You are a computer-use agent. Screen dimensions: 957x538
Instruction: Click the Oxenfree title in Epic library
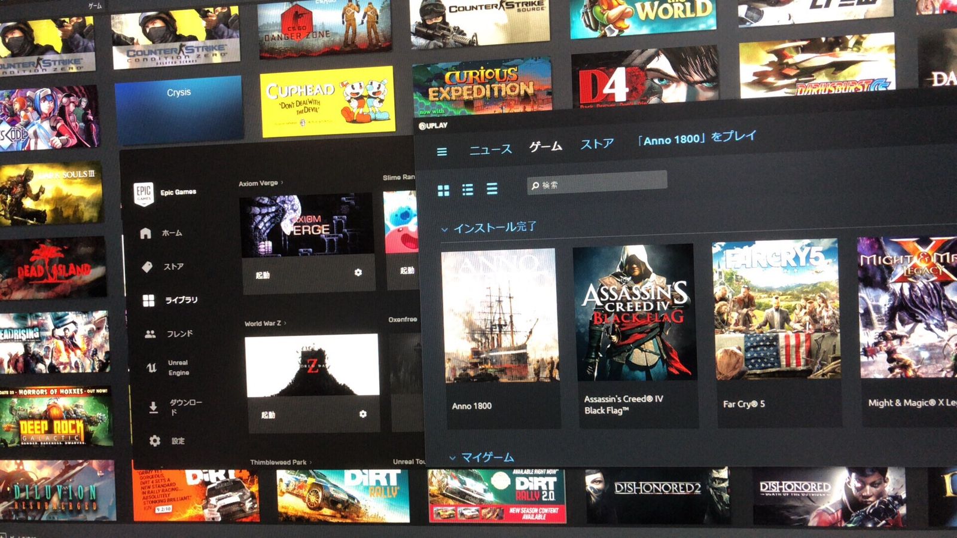point(403,320)
